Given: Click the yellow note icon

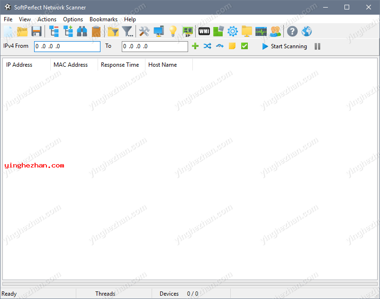Looking at the screenshot, I should pos(232,46).
